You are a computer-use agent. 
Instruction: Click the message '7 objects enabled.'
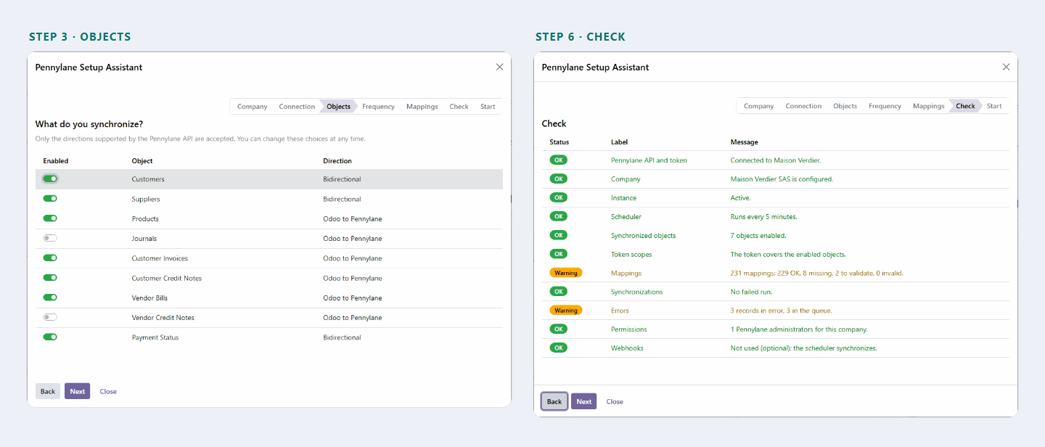point(758,236)
